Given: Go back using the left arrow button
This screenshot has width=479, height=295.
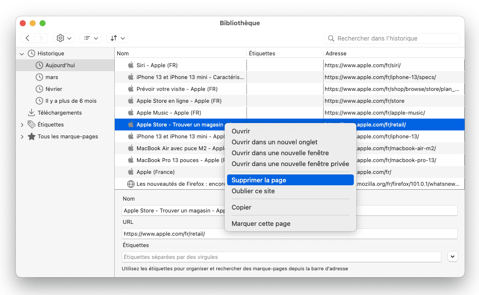Looking at the screenshot, I should coord(28,38).
